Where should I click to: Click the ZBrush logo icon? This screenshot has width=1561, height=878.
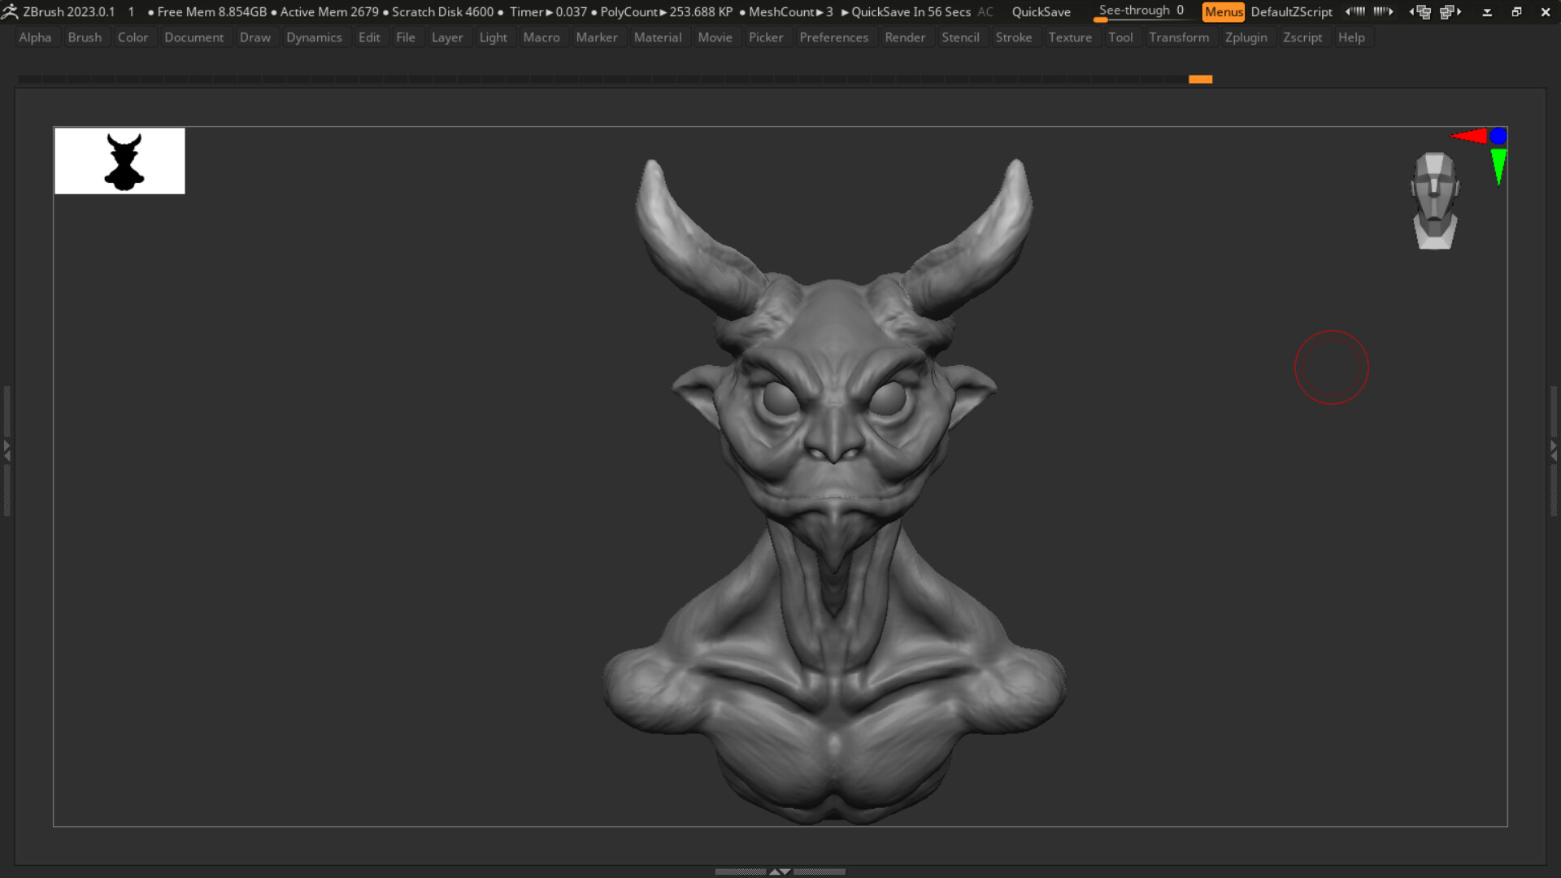pos(11,11)
